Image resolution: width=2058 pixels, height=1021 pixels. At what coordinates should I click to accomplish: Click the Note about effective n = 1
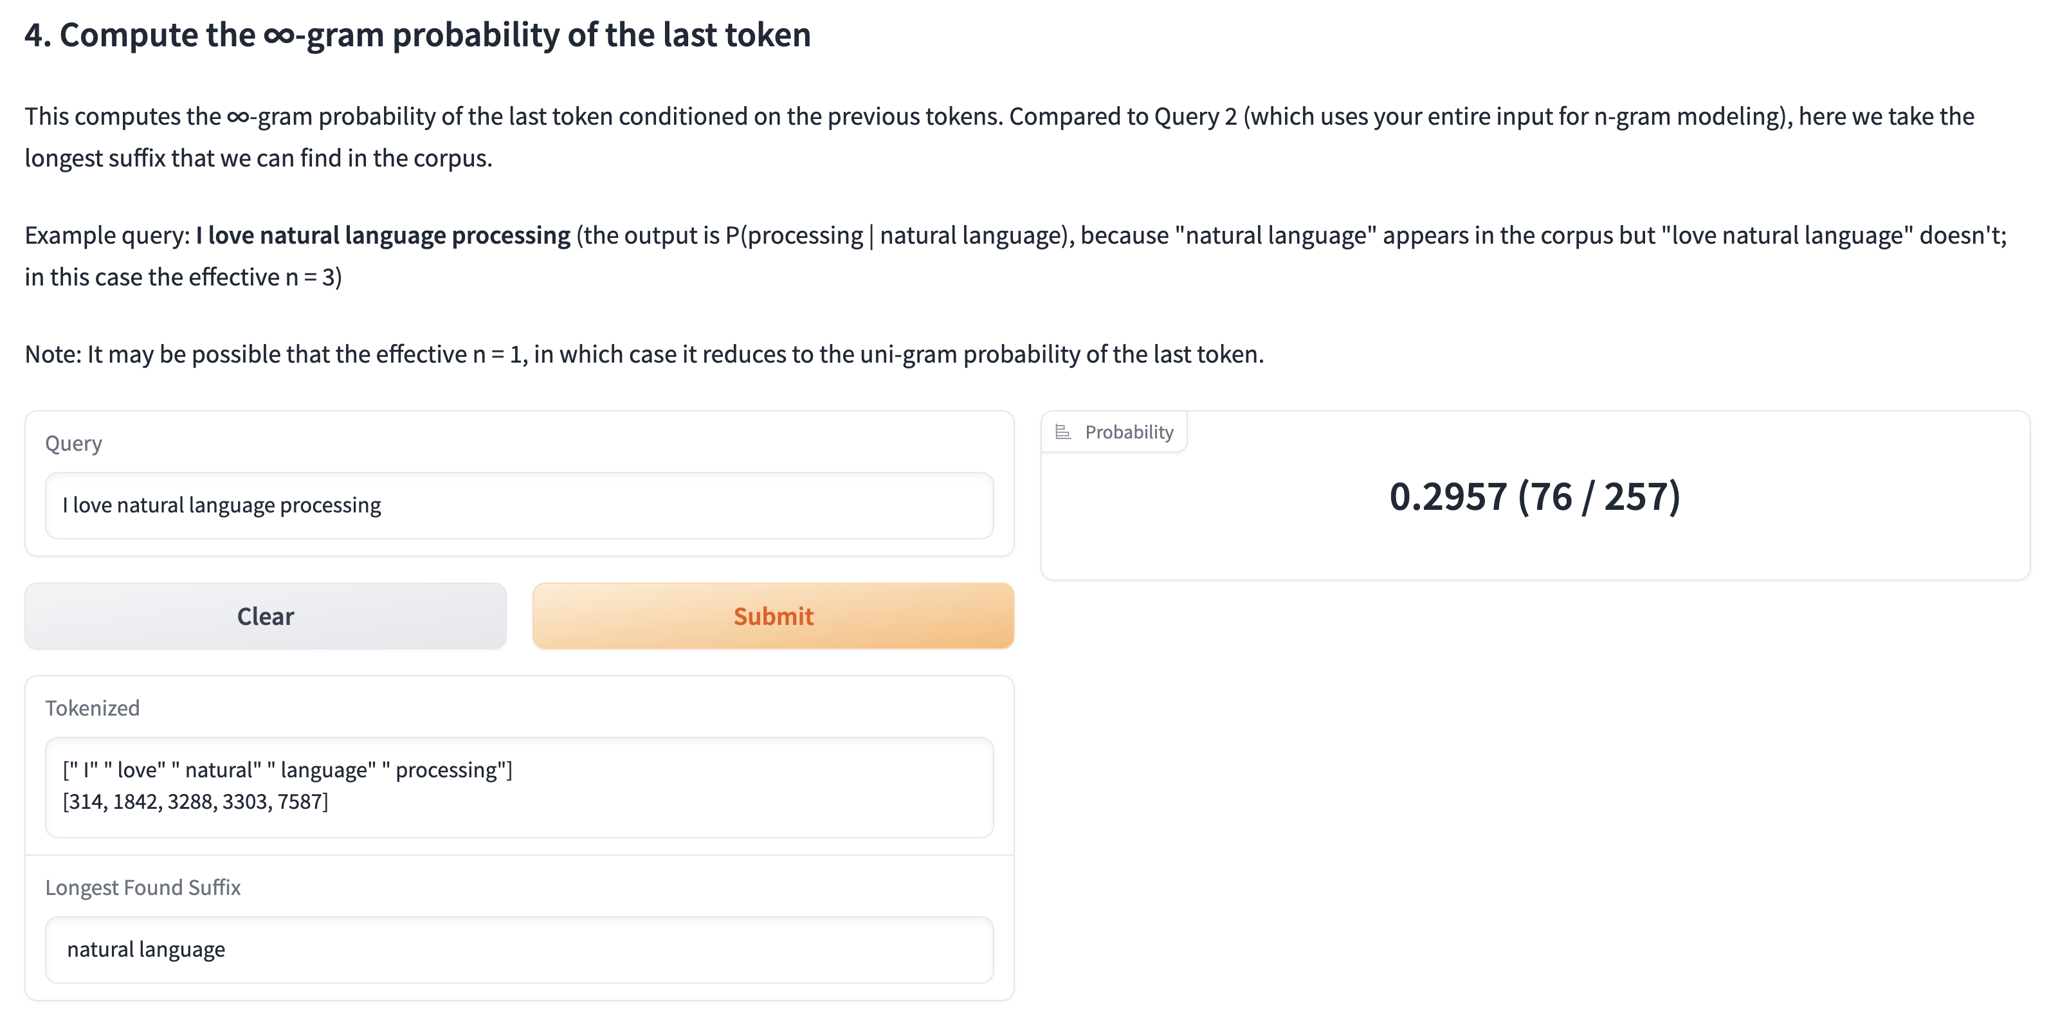click(644, 354)
